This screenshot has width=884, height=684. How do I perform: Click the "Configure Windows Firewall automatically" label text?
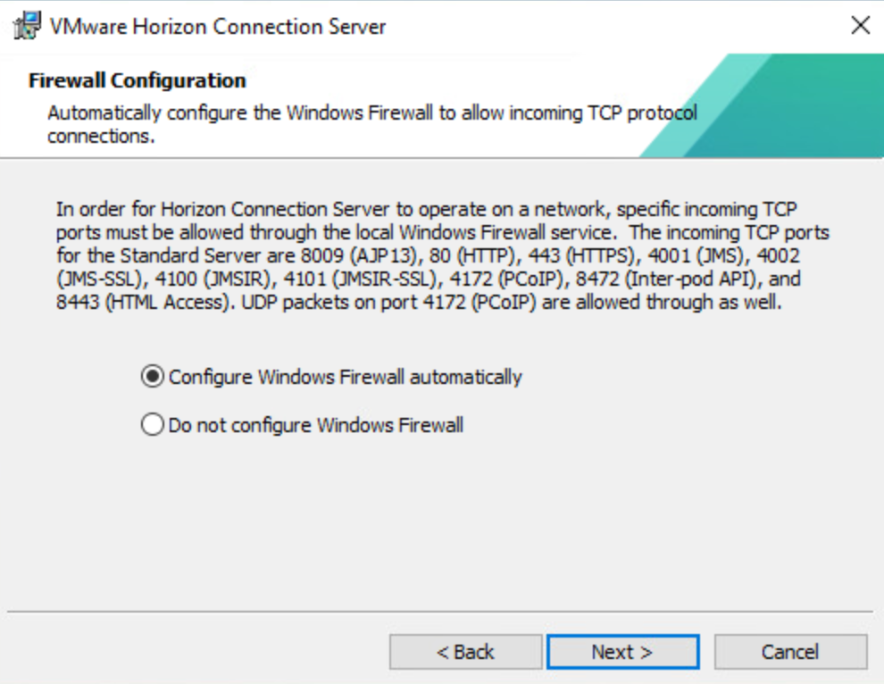click(345, 377)
